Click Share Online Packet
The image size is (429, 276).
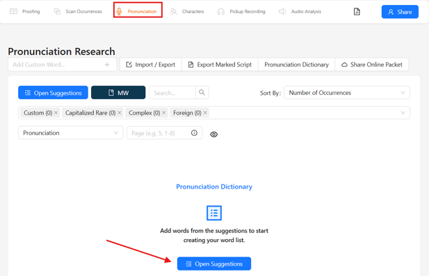tap(371, 64)
